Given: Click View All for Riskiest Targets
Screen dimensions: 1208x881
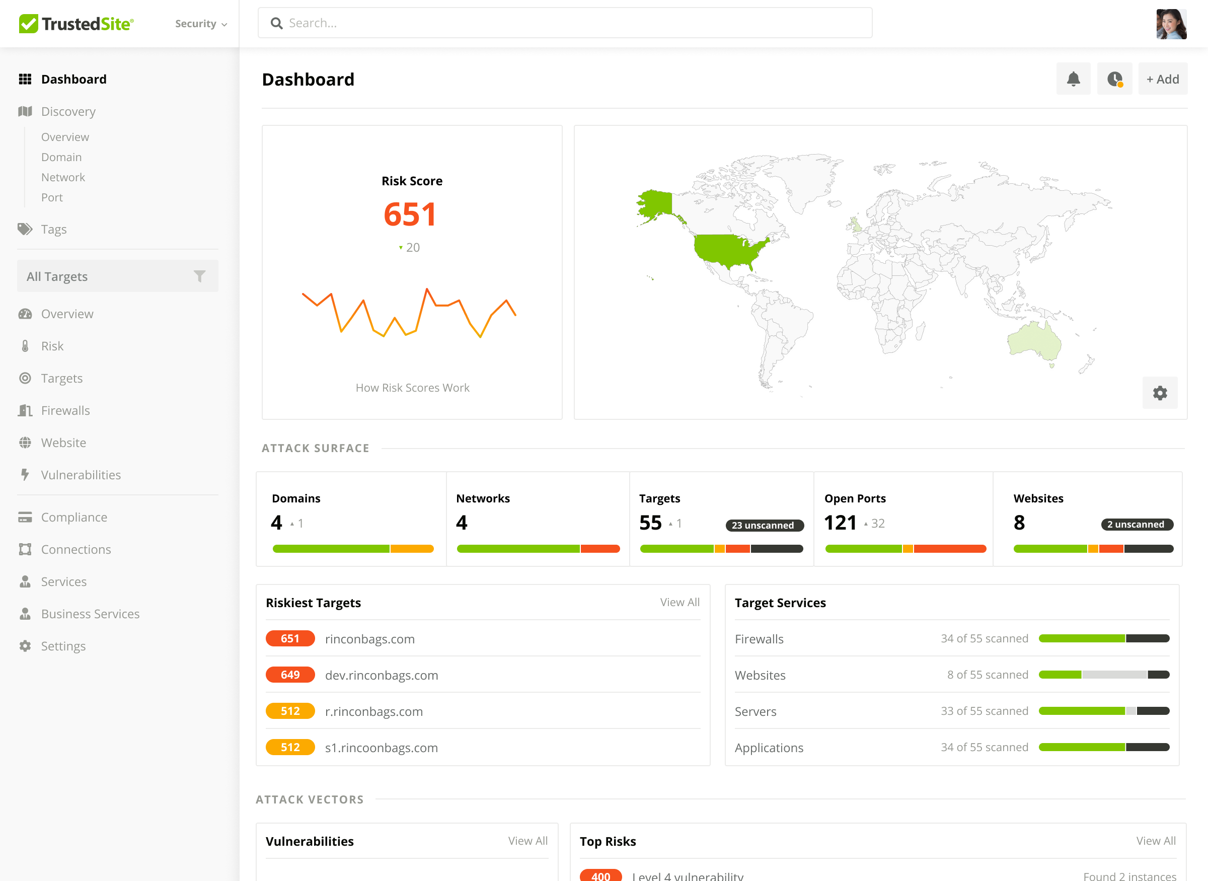Looking at the screenshot, I should (x=679, y=602).
